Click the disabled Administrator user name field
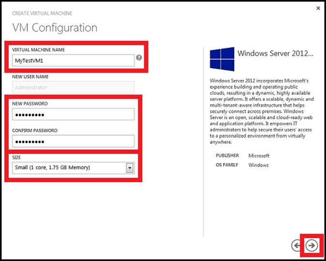 click(x=73, y=87)
